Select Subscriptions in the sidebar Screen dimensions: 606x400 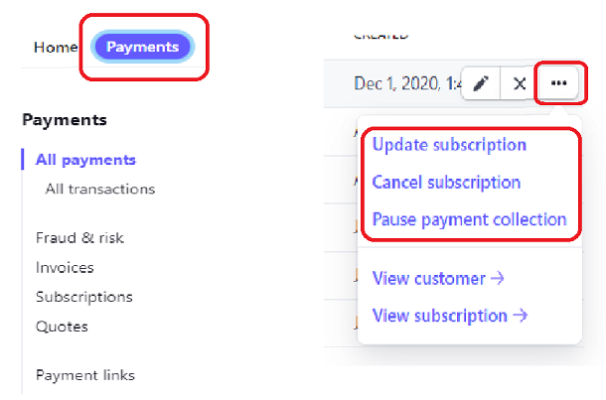(83, 297)
